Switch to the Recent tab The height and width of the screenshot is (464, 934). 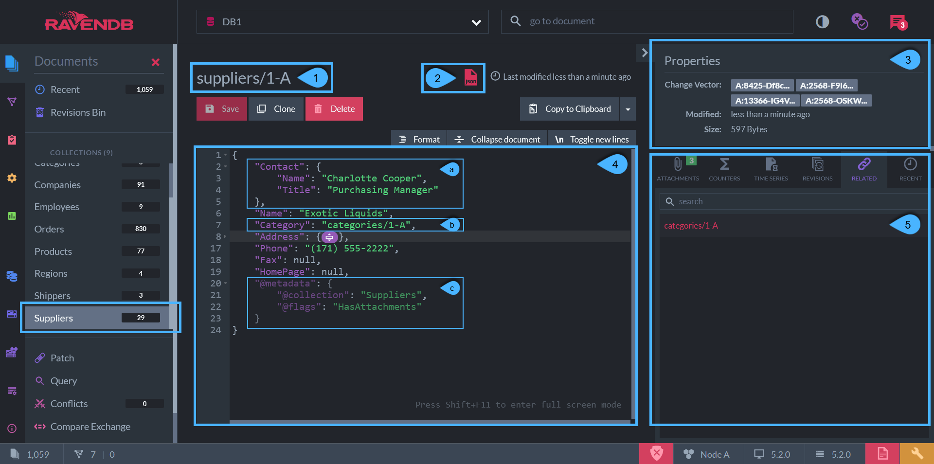[x=910, y=169]
